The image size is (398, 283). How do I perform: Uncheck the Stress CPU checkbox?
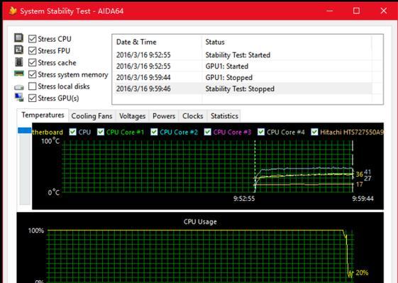pos(32,39)
